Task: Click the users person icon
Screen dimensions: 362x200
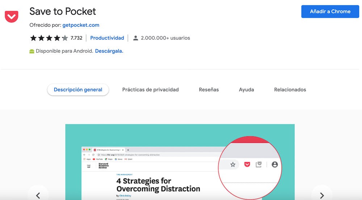Action: [x=135, y=38]
